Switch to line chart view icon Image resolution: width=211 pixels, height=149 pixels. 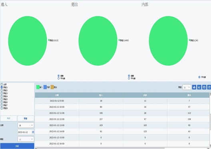pyautogui.click(x=199, y=87)
